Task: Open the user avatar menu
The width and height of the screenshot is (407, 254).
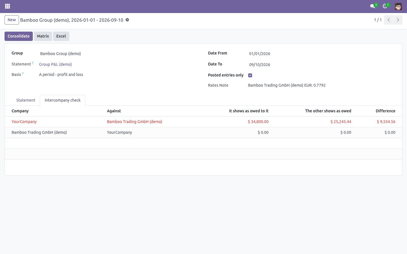Action: 398,6
